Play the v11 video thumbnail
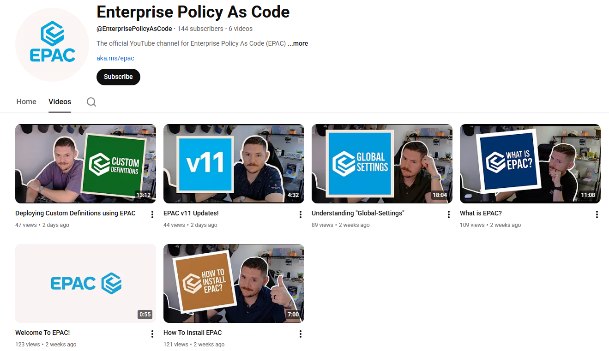 pyautogui.click(x=234, y=164)
